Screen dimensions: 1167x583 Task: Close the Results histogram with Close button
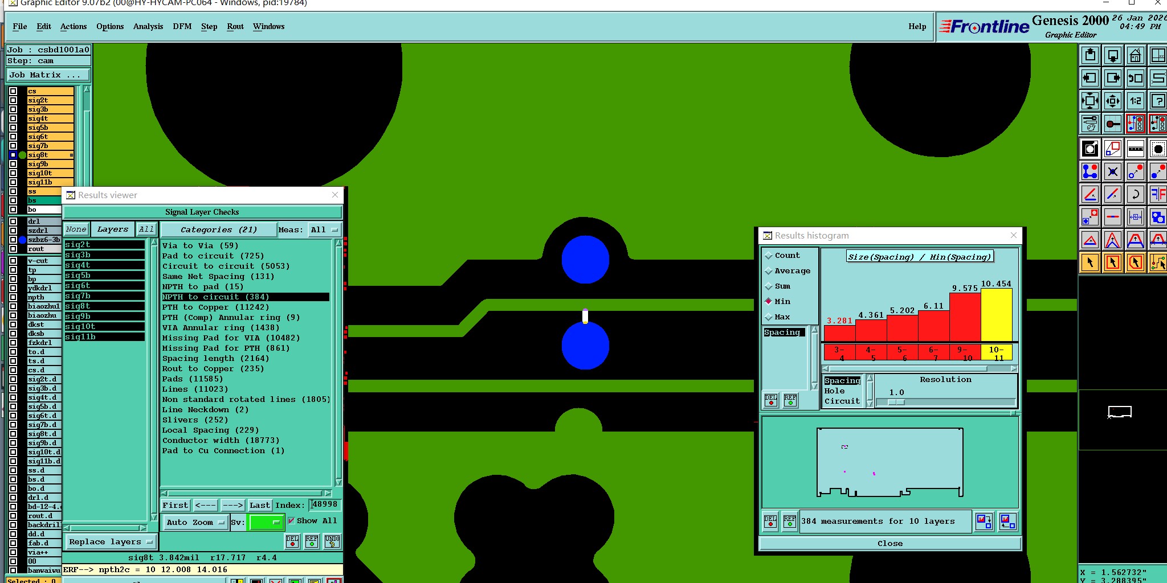[x=890, y=544]
